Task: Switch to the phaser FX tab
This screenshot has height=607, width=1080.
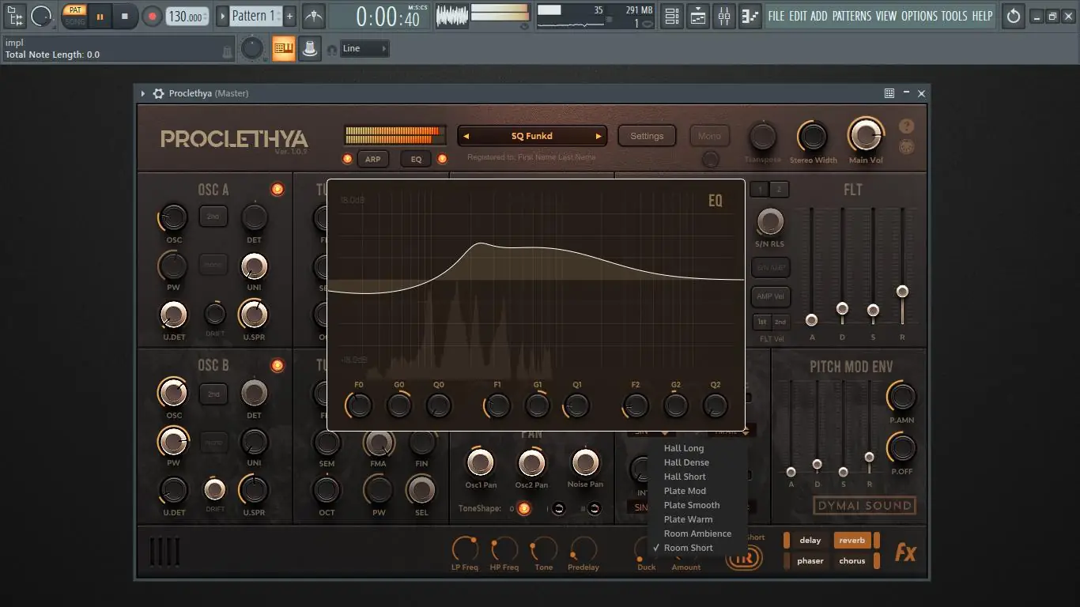Action: 810,561
